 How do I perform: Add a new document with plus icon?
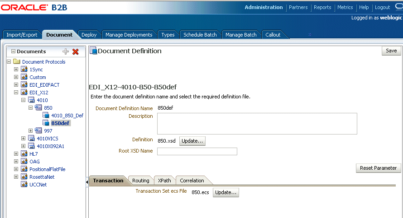(x=66, y=51)
